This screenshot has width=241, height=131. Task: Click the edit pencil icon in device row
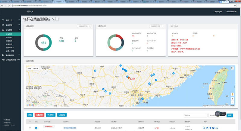[x=207, y=128]
